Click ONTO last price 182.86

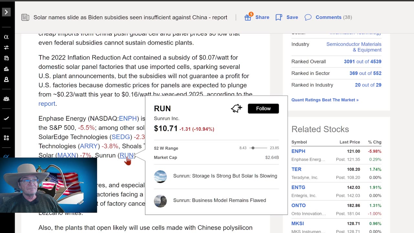click(354, 205)
